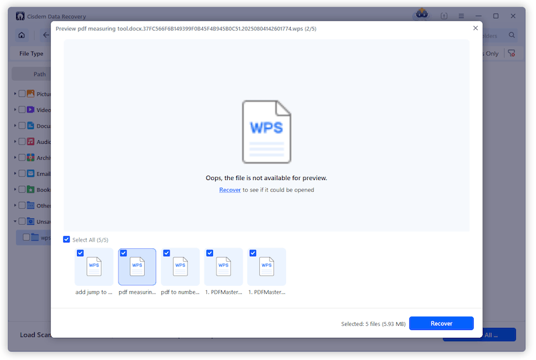This screenshot has height=360, width=536.
Task: Uncheck the fourth thumbnail's PDFMaster checkbox
Action: (210, 253)
